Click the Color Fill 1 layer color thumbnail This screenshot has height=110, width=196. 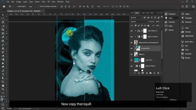tap(136, 60)
